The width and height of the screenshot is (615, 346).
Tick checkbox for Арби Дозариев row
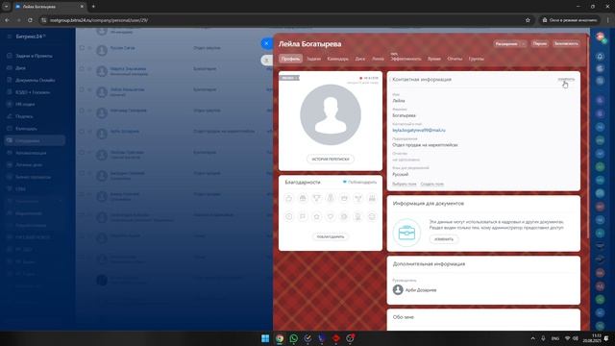tap(82, 131)
